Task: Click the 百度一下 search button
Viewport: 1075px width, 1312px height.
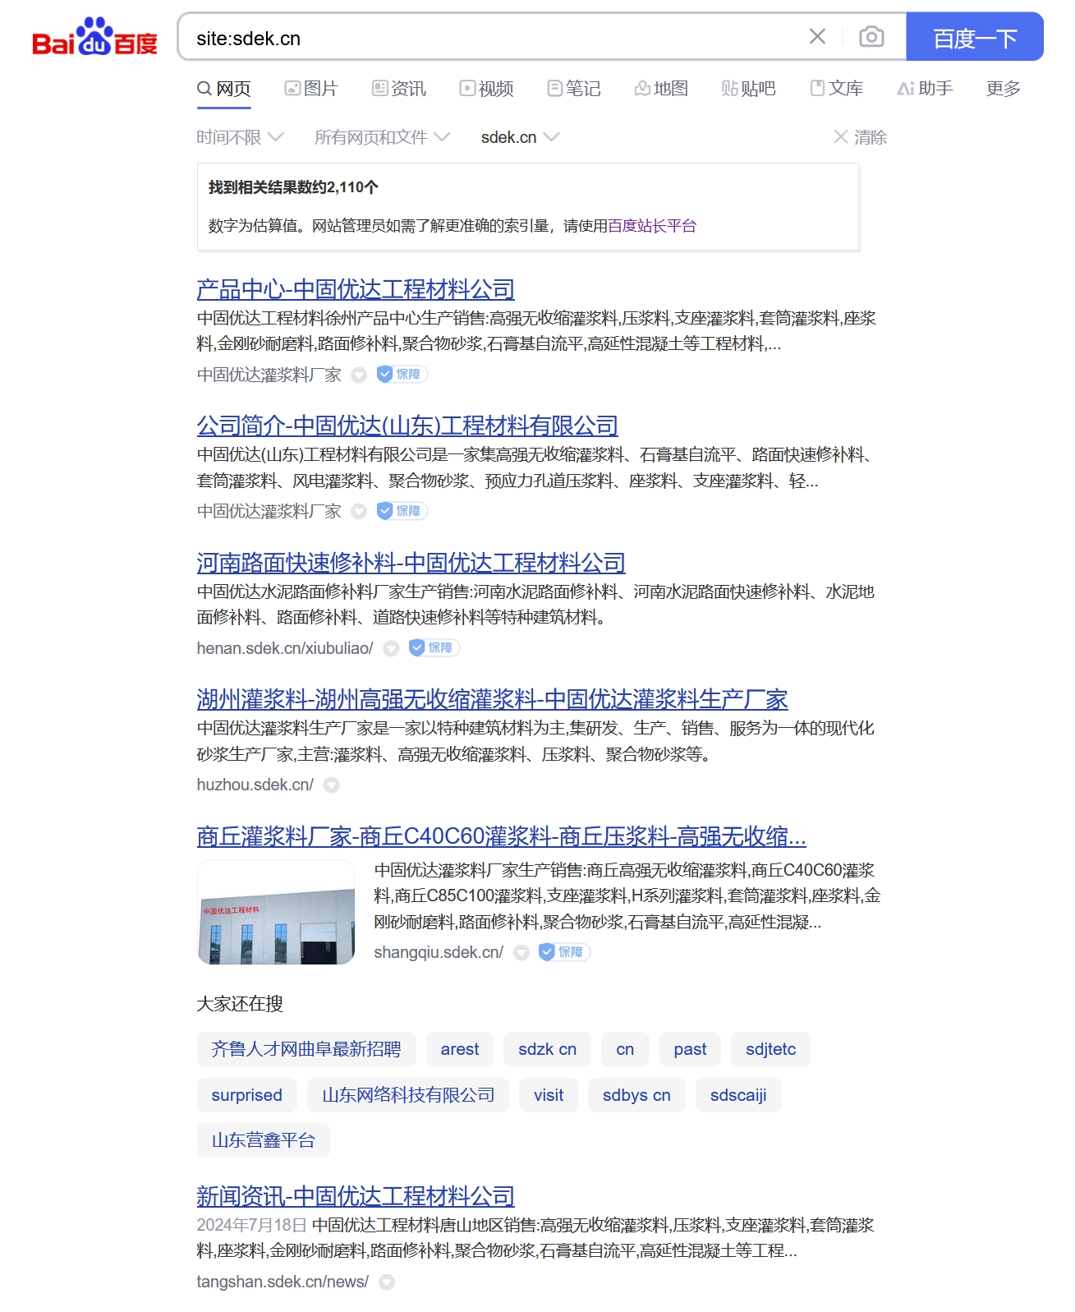Action: coord(975,37)
